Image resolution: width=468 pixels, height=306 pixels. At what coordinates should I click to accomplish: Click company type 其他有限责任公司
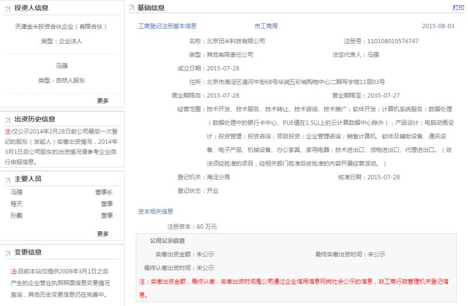[230, 54]
